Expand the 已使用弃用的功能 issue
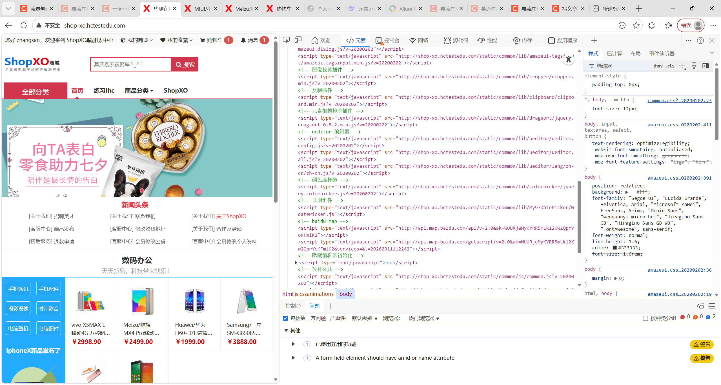 [293, 344]
